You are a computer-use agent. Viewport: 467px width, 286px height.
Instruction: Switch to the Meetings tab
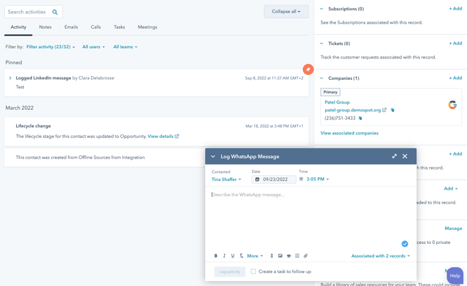point(148,27)
